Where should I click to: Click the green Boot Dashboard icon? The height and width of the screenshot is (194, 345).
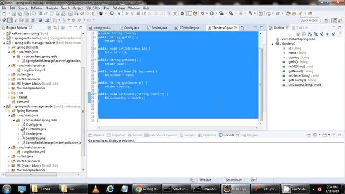click(182, 13)
